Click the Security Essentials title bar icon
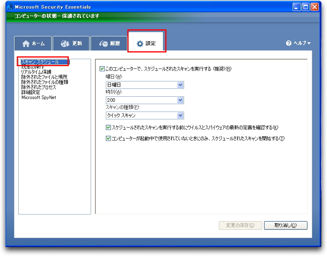The image size is (327, 256). coord(10,7)
